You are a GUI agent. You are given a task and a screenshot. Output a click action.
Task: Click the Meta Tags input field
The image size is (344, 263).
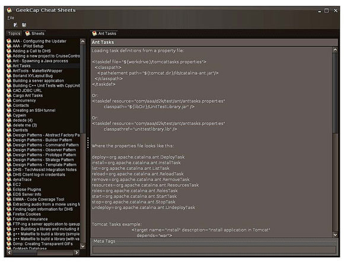pos(214,249)
